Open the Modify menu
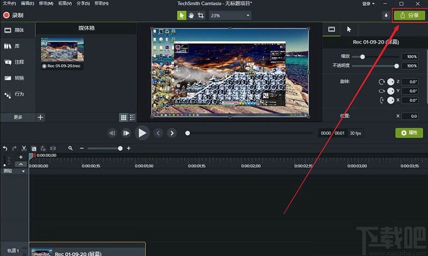428x256 pixels. 46,3
